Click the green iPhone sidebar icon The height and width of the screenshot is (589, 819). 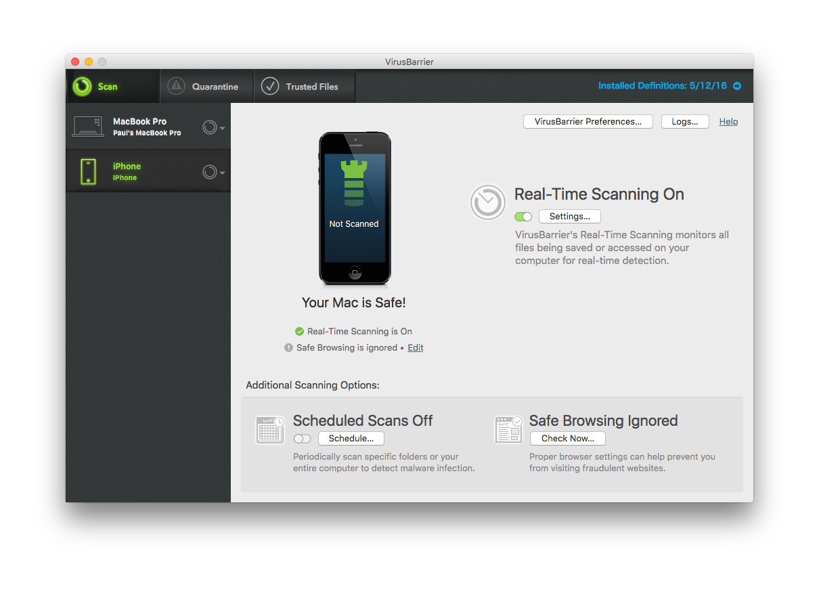coord(87,171)
